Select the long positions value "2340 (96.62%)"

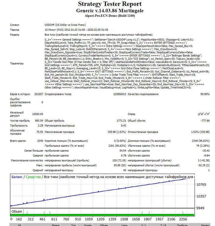[x=201, y=141]
